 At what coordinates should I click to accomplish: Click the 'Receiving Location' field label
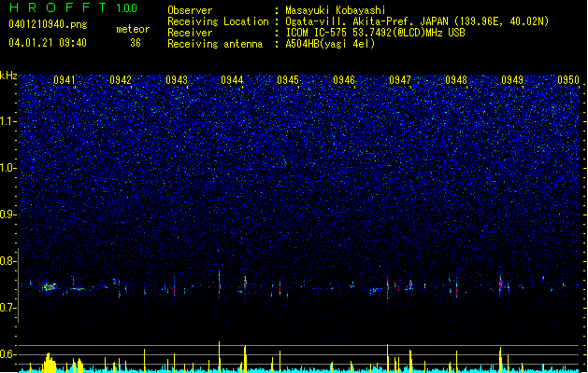coord(218,21)
